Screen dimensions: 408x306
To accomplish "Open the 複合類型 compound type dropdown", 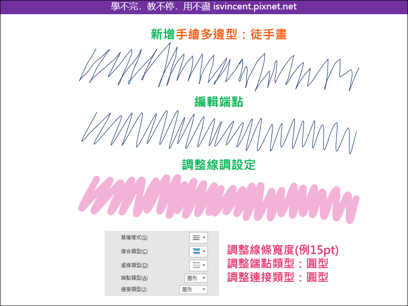I will (198, 252).
